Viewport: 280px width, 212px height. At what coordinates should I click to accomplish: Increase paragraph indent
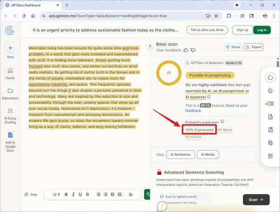click(120, 194)
